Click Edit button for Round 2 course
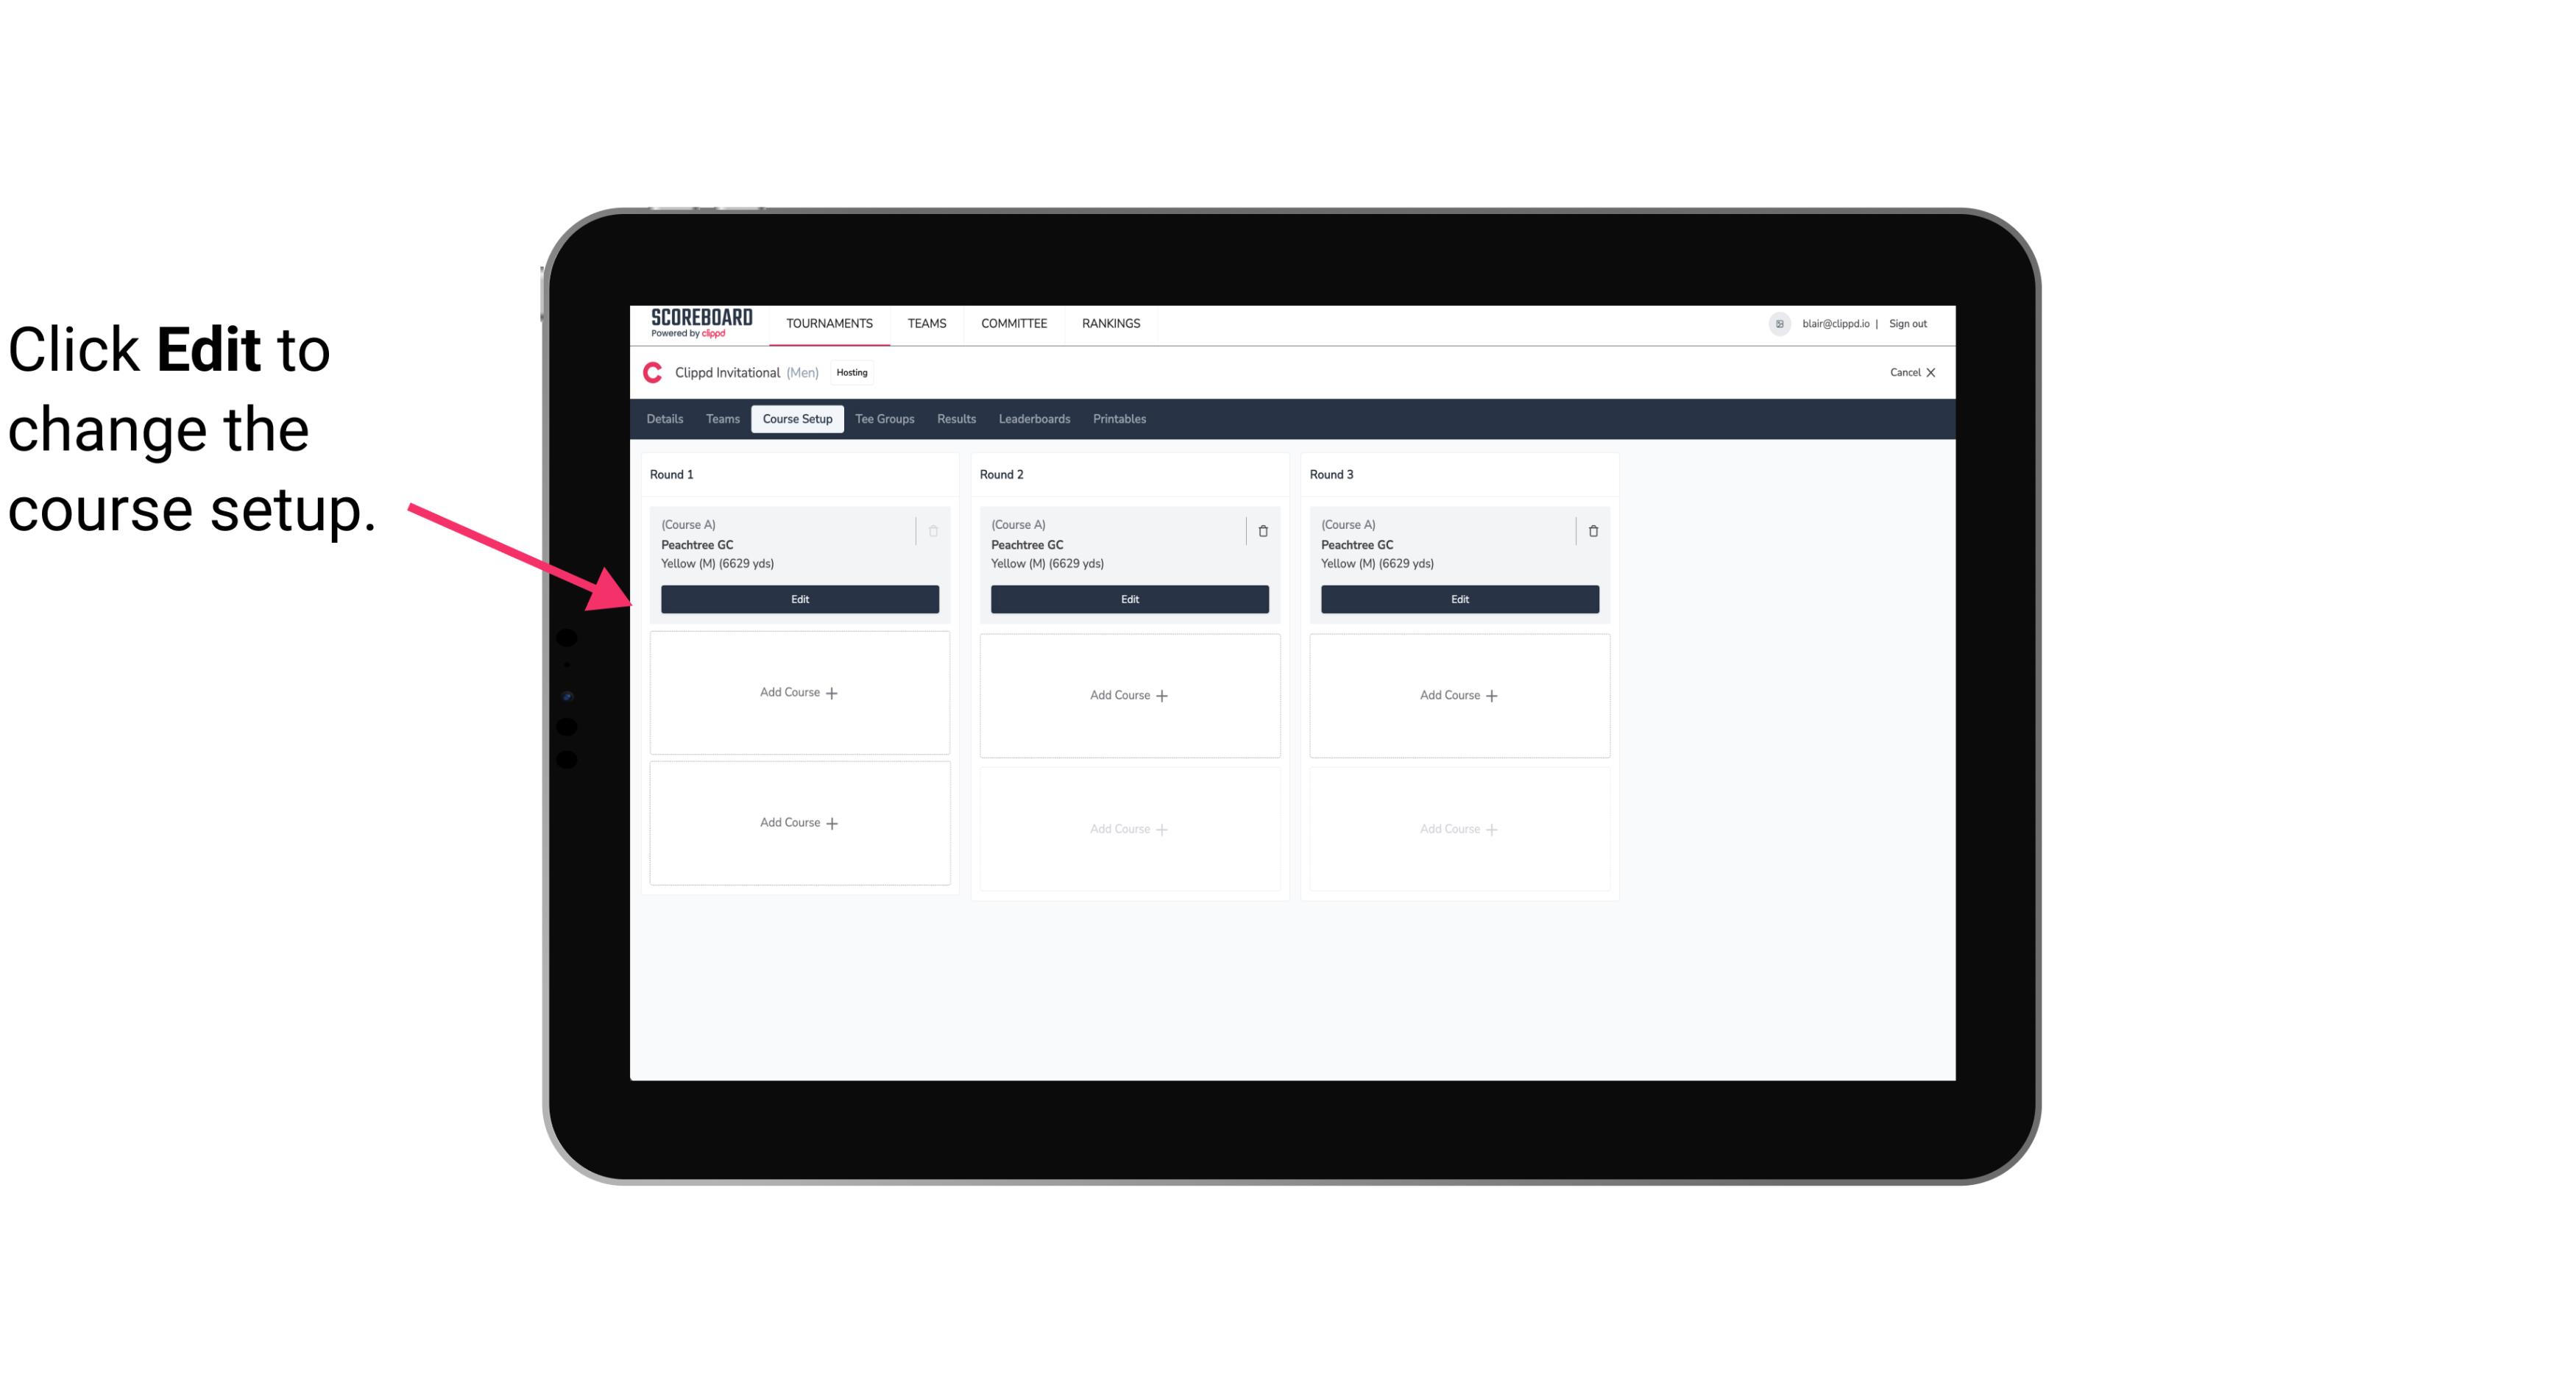This screenshot has height=1385, width=2576. pyautogui.click(x=1129, y=599)
